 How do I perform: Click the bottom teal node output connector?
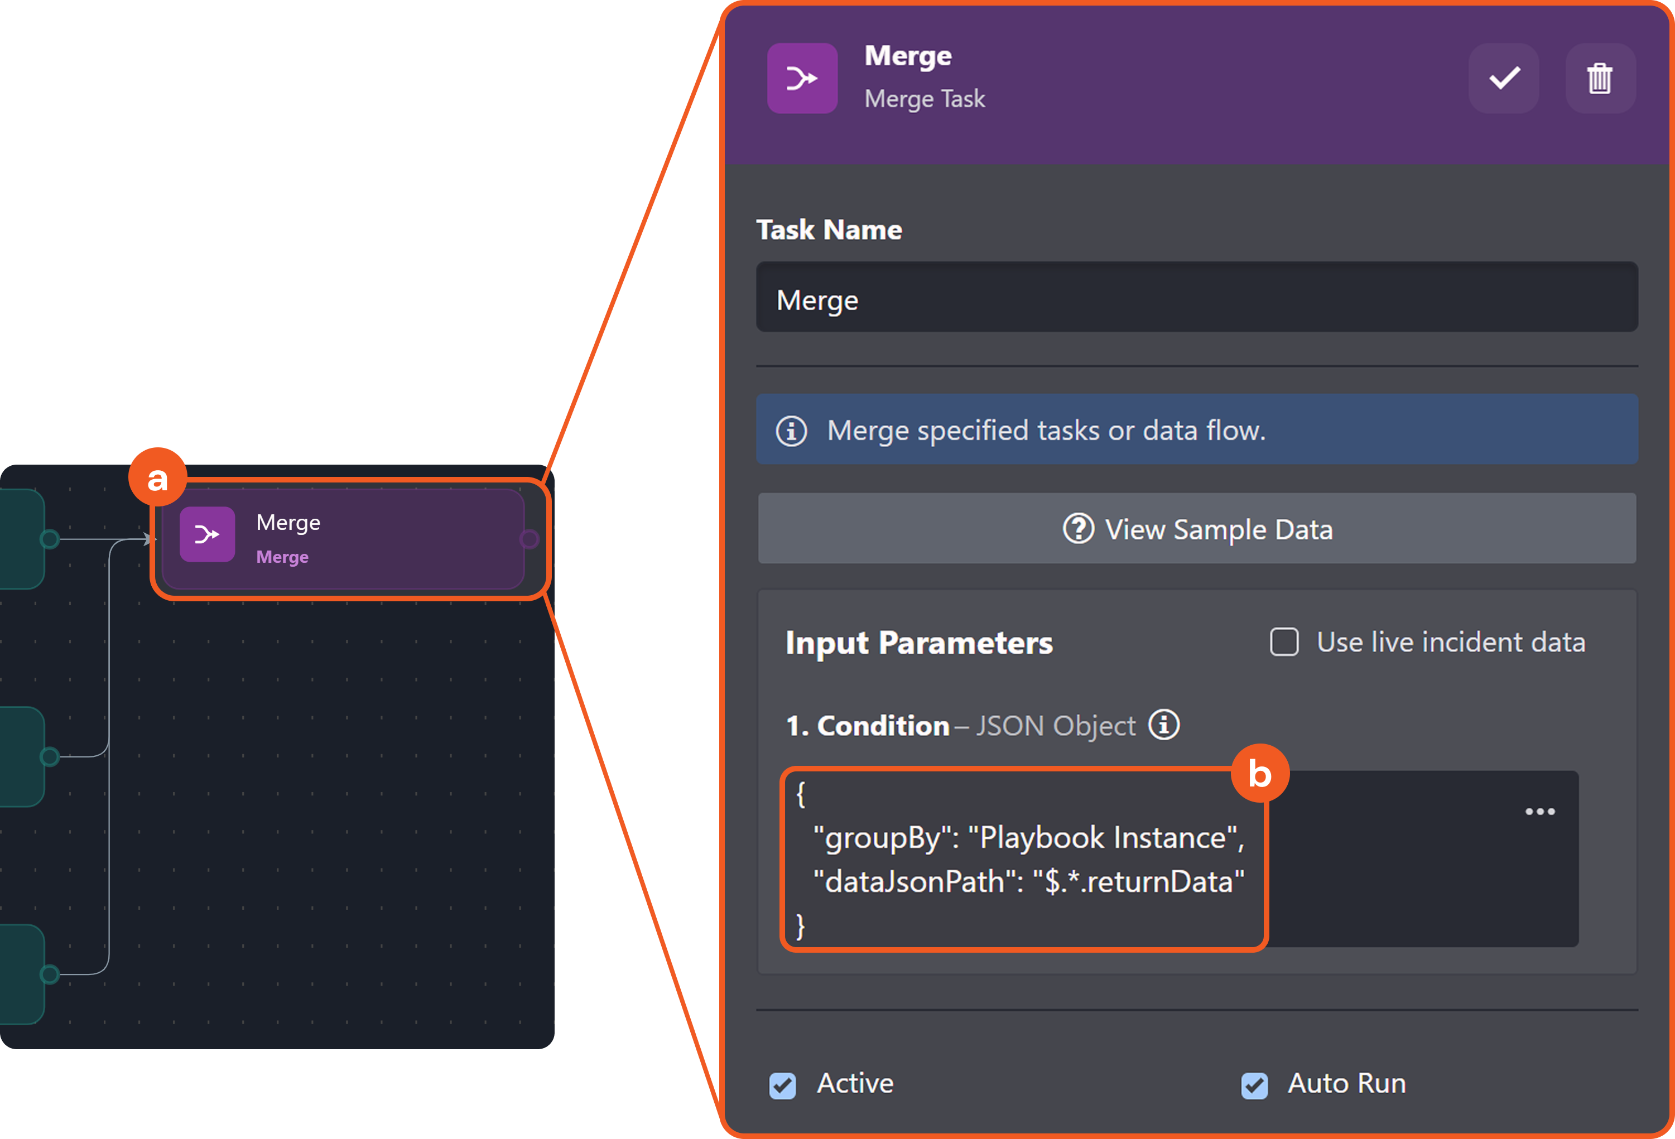click(49, 974)
